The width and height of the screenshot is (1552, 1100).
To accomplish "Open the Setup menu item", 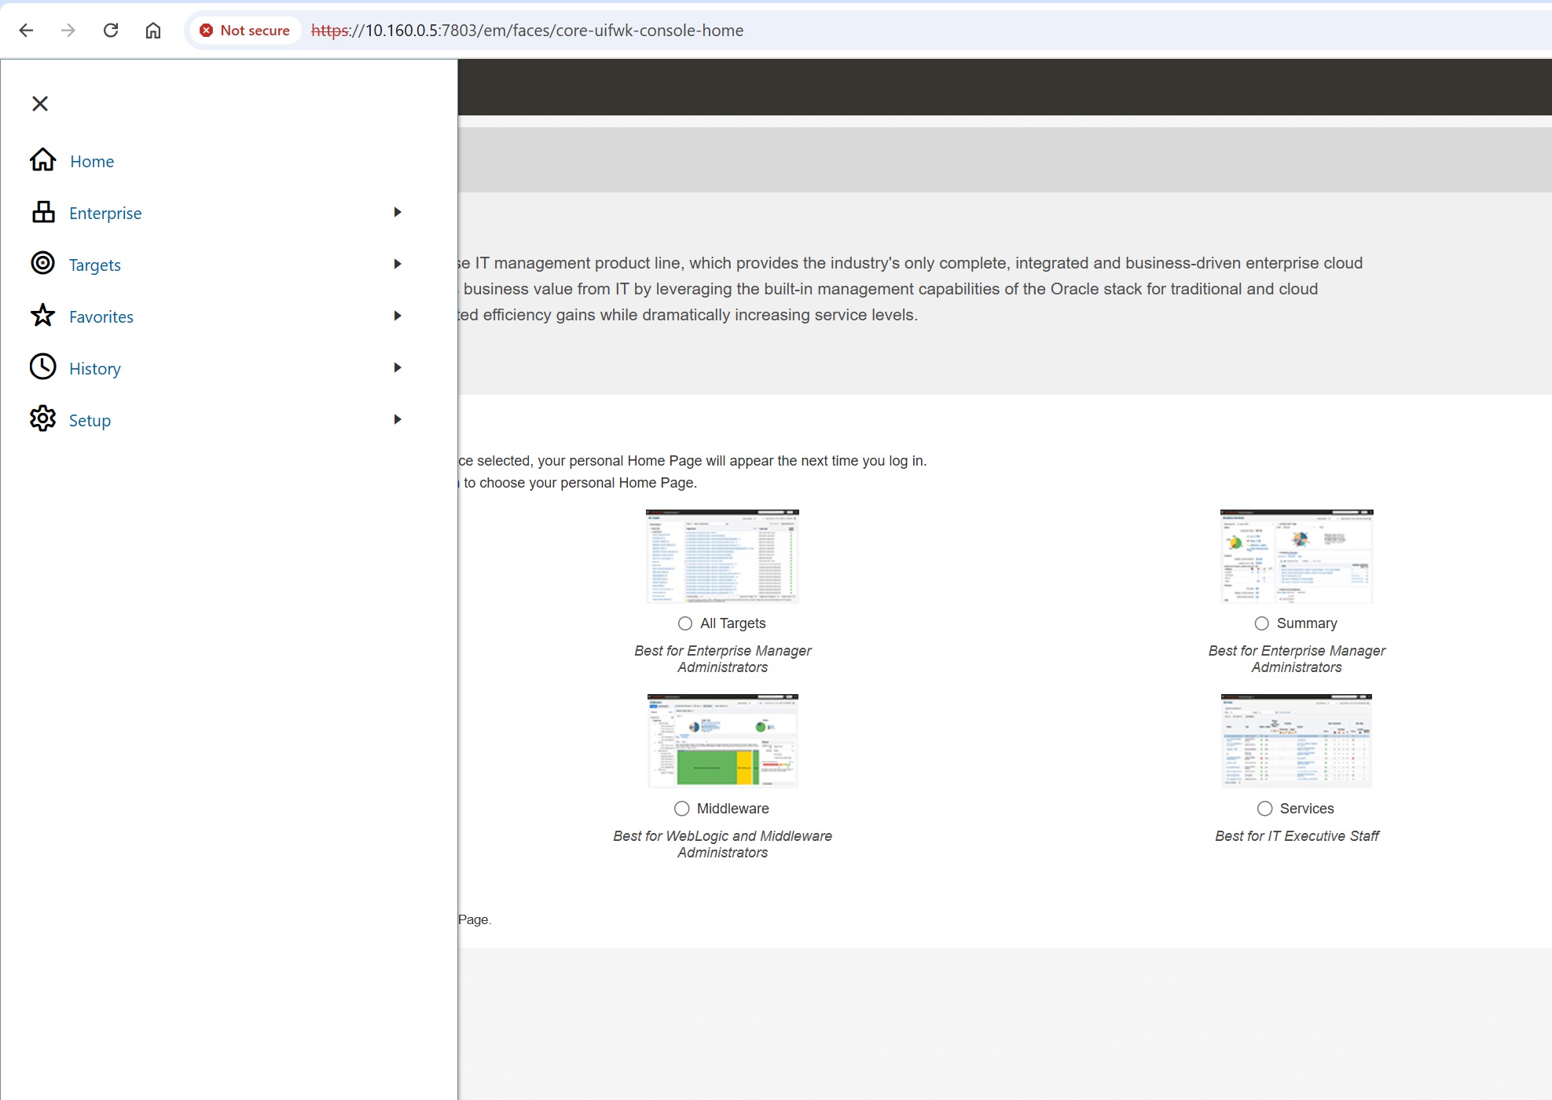I will coord(90,421).
